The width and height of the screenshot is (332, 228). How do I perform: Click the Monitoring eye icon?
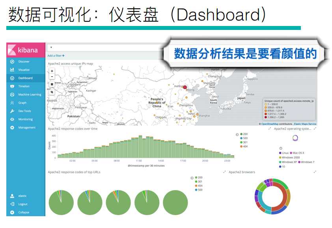[x=12, y=119]
